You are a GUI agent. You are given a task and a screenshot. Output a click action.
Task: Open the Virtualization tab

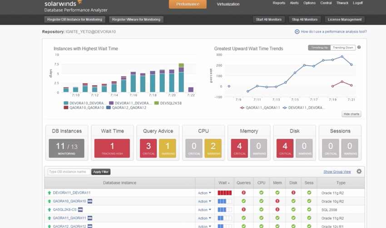228,4
